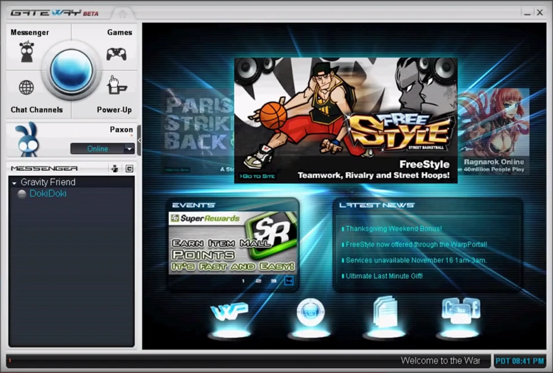
Task: Open the Chat Channels globe icon
Action: [x=27, y=87]
